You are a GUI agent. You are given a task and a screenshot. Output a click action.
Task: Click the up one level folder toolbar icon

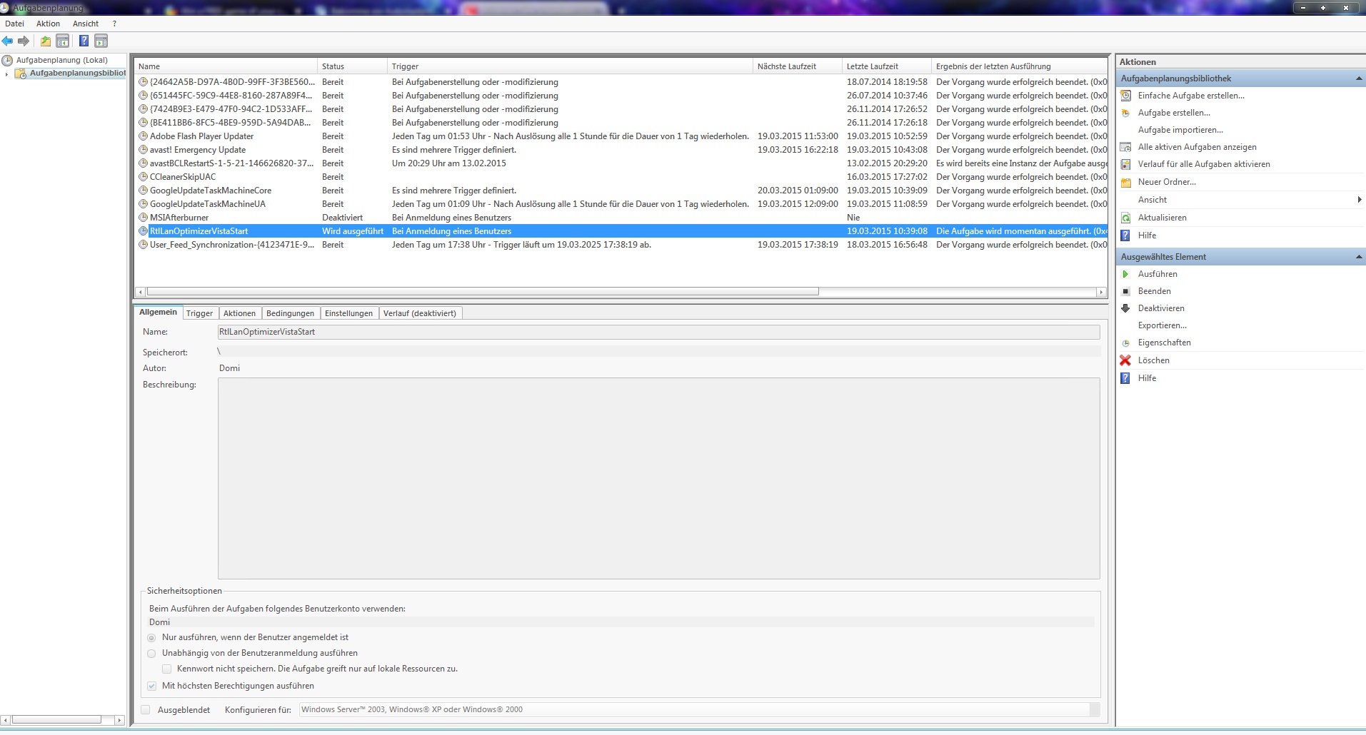tap(46, 41)
